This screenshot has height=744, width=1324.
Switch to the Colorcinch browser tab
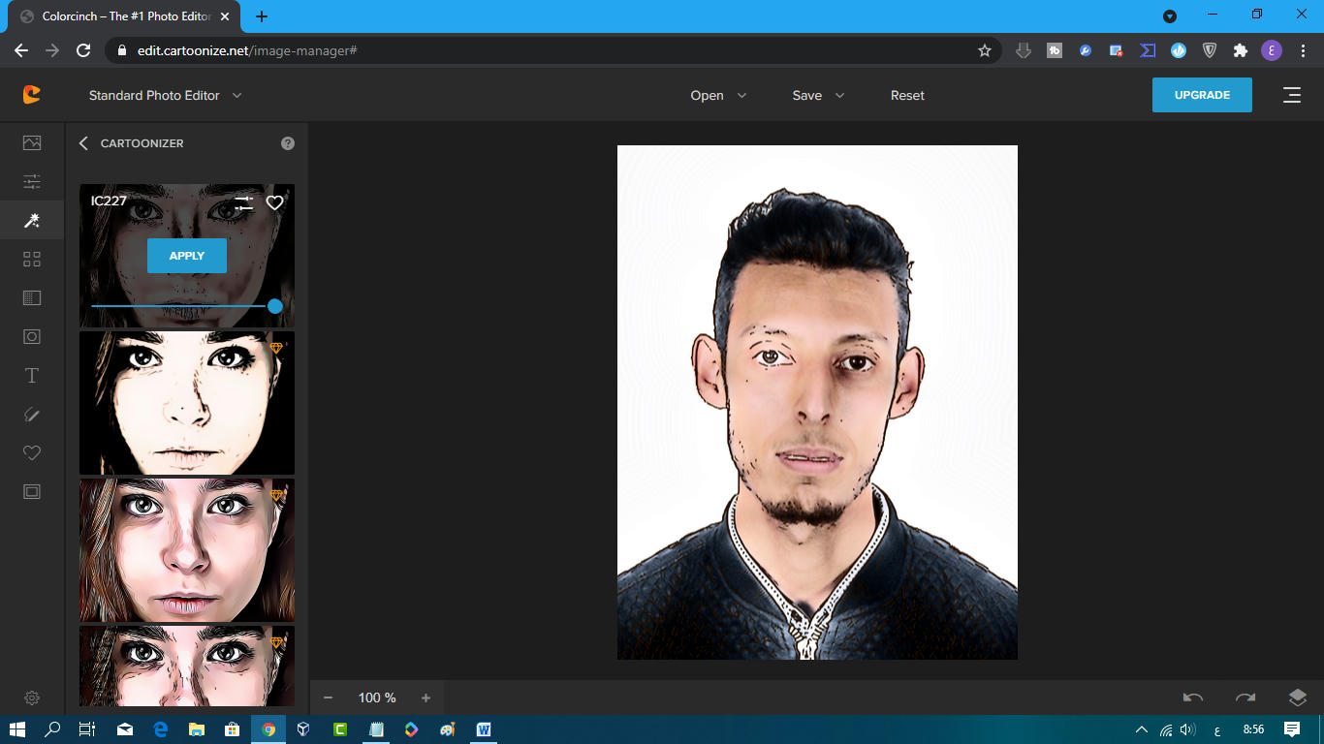click(122, 16)
